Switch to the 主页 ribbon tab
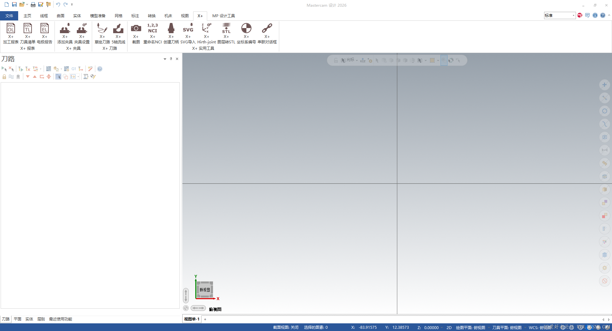 [27, 16]
